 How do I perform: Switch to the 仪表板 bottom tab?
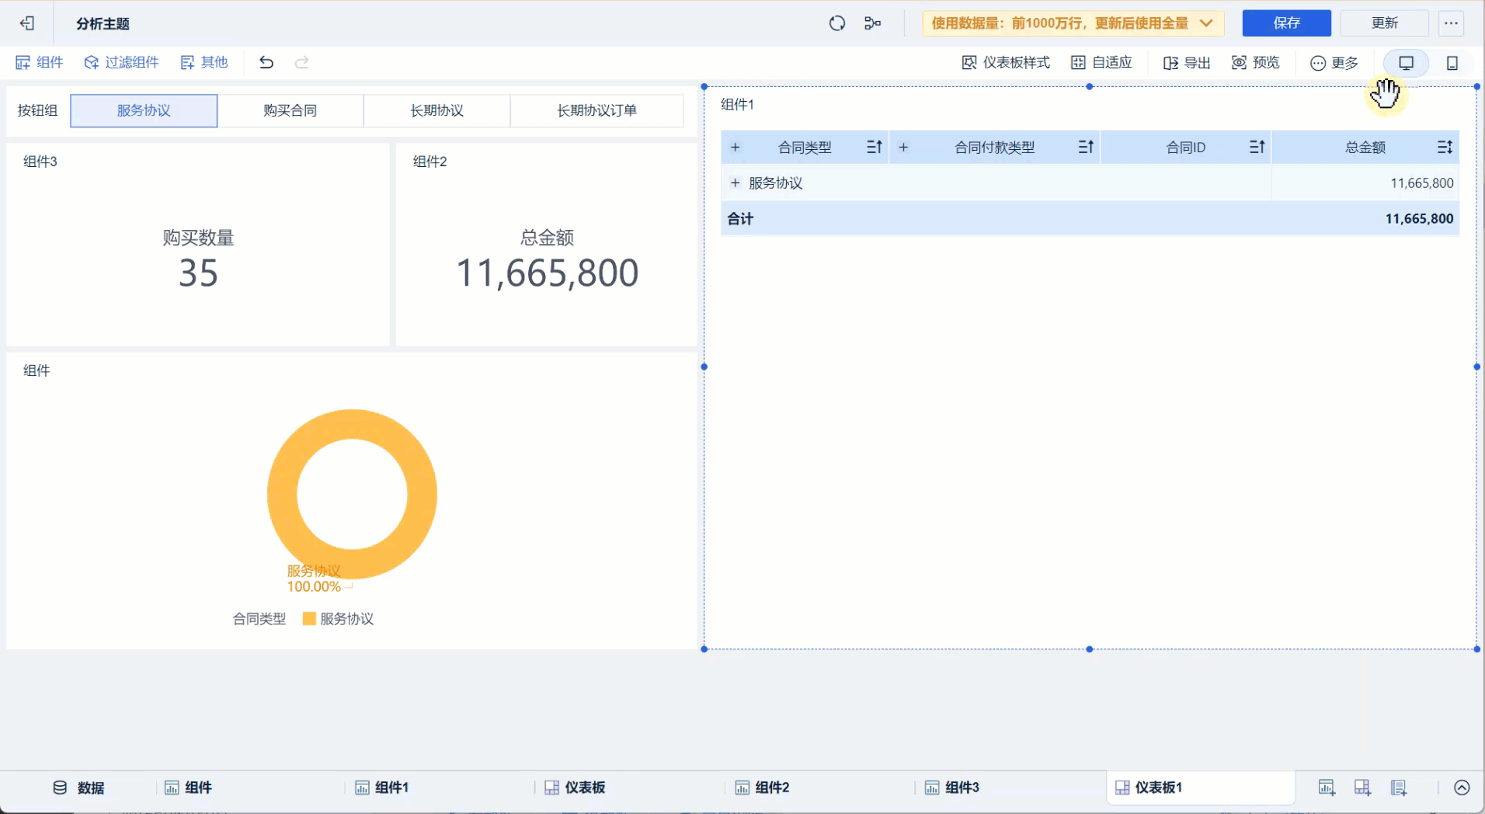pyautogui.click(x=575, y=788)
